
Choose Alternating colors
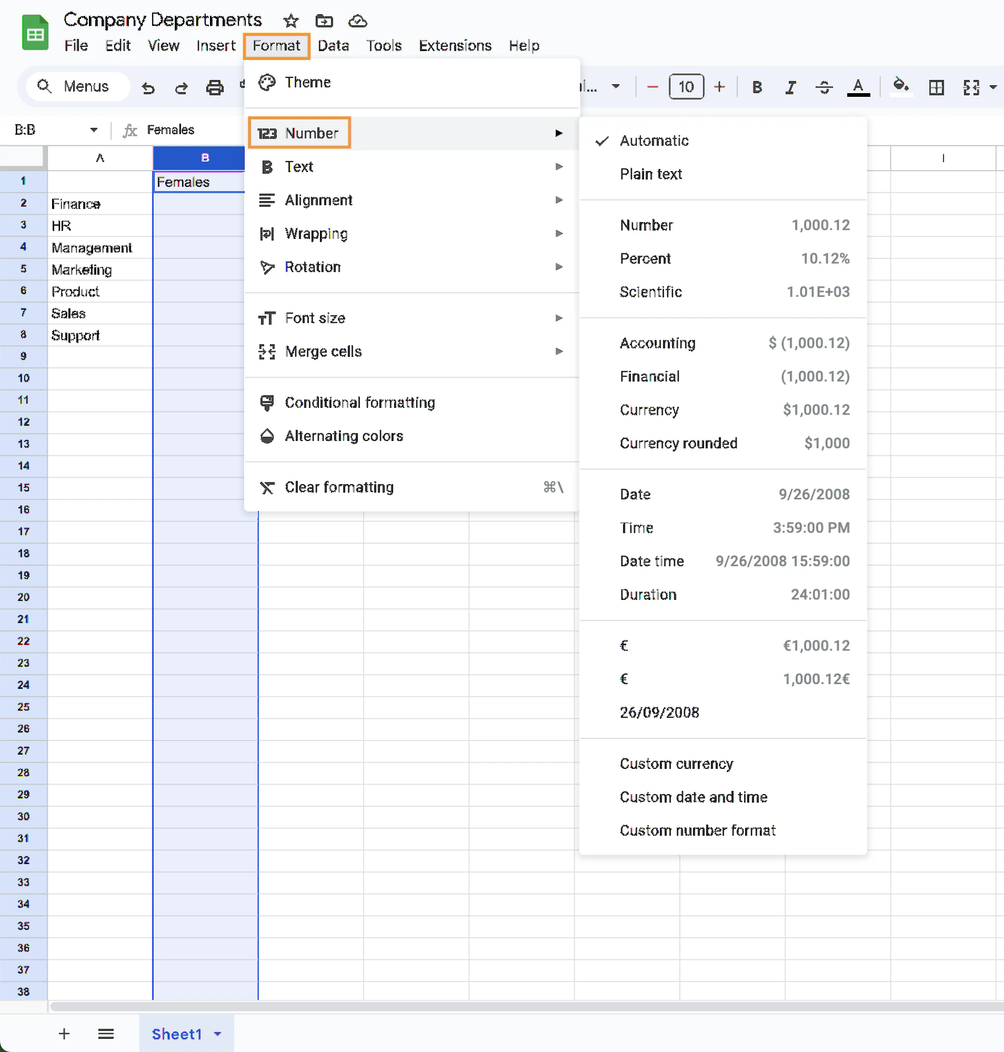pyautogui.click(x=411, y=436)
